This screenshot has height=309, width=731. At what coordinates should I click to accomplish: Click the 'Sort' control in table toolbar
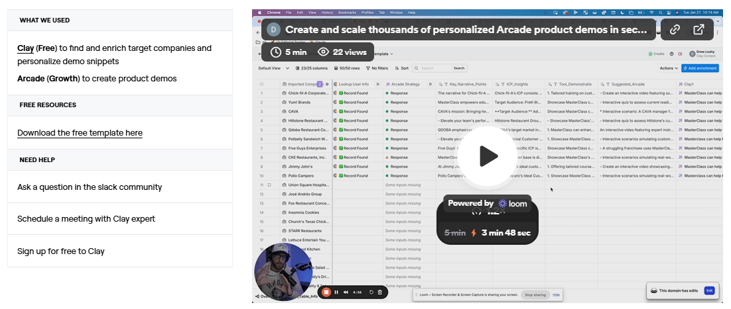coord(402,68)
